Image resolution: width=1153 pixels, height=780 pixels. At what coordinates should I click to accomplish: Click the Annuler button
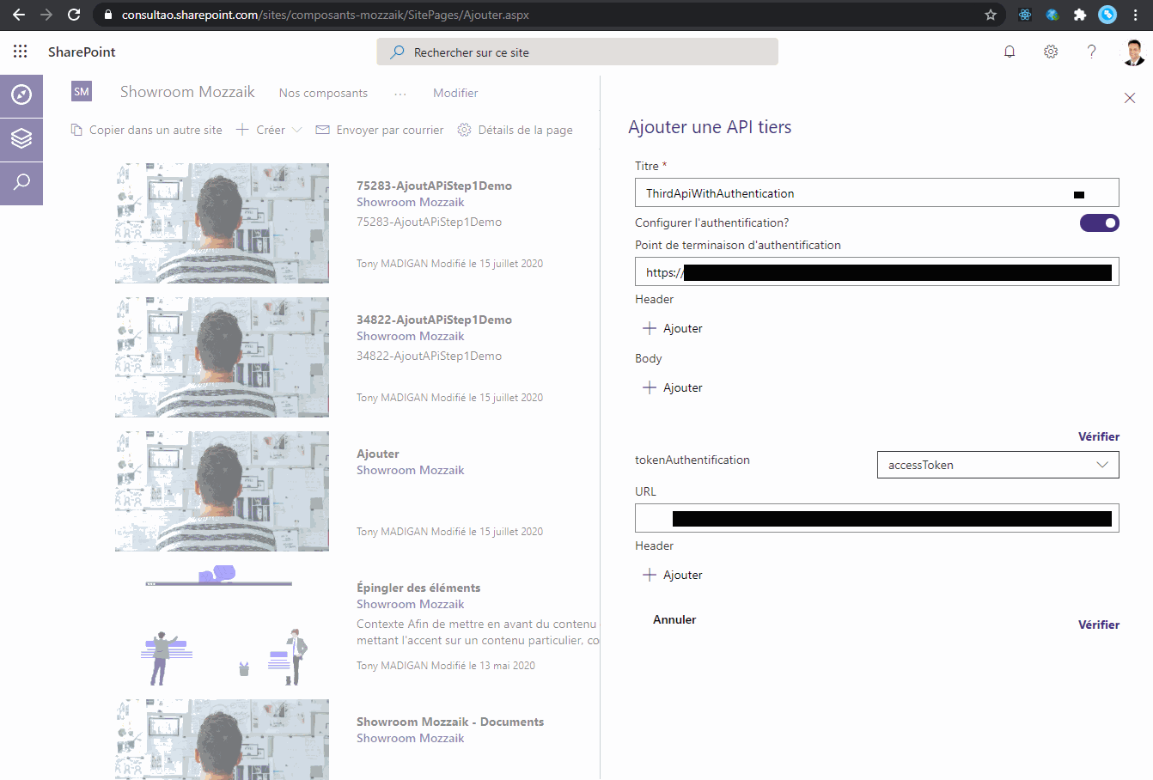(674, 619)
